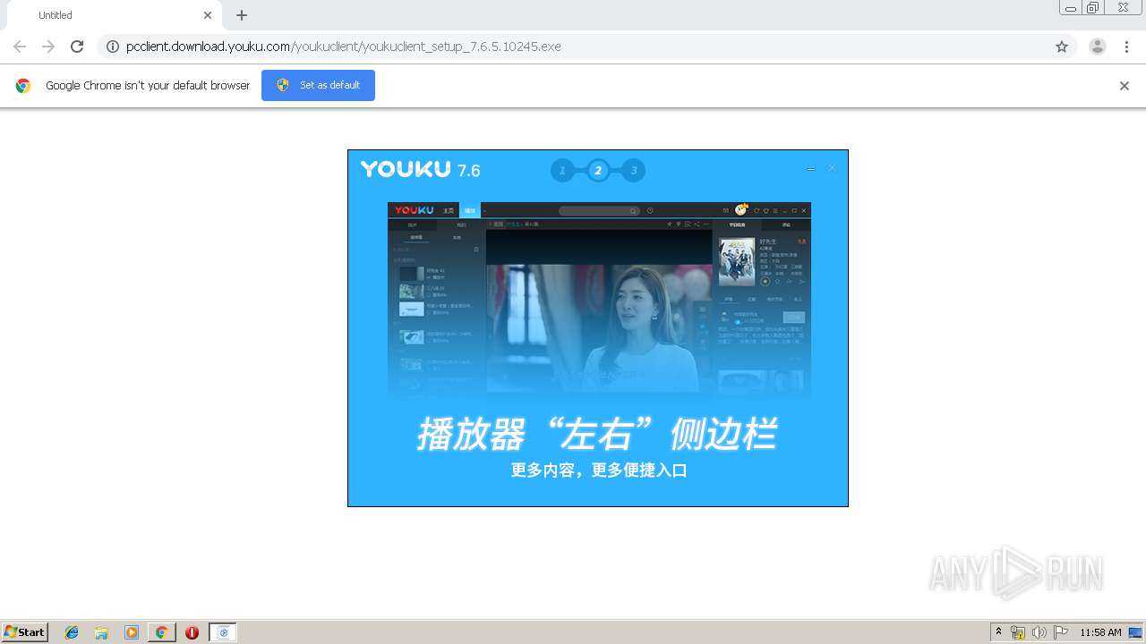1146x644 pixels.
Task: View site information icon in address bar
Action: pos(113,47)
